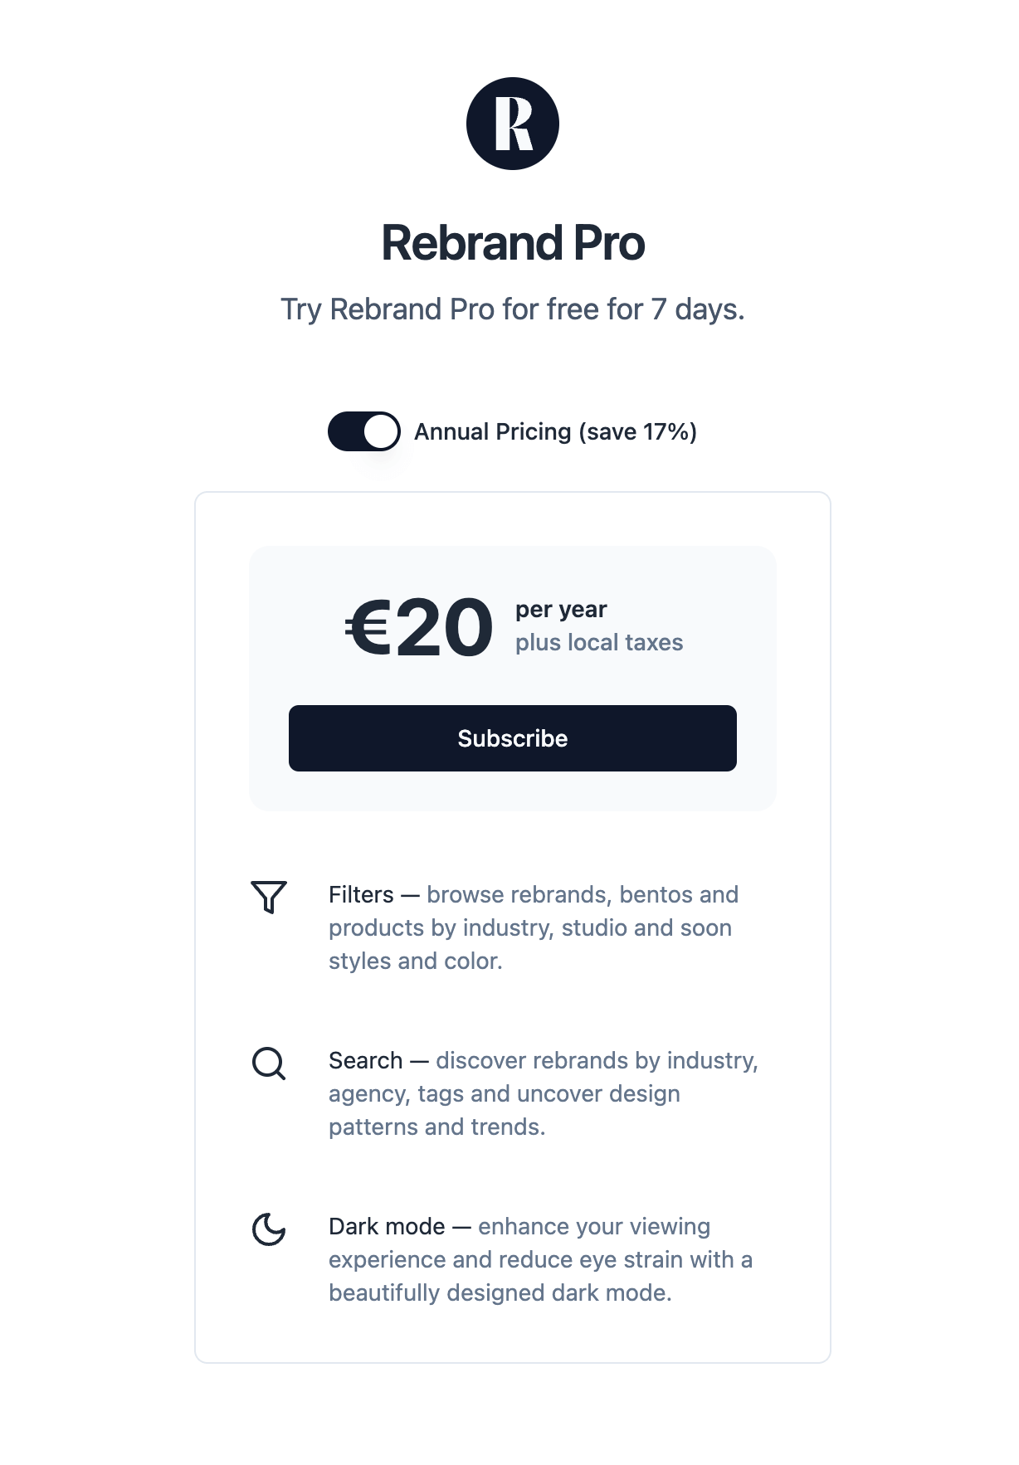Click the "styles and color." description line

point(416,961)
